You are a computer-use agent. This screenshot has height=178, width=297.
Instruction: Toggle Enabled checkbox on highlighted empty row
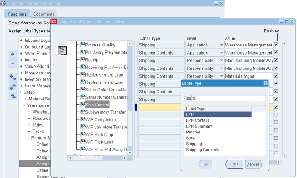coord(276,107)
